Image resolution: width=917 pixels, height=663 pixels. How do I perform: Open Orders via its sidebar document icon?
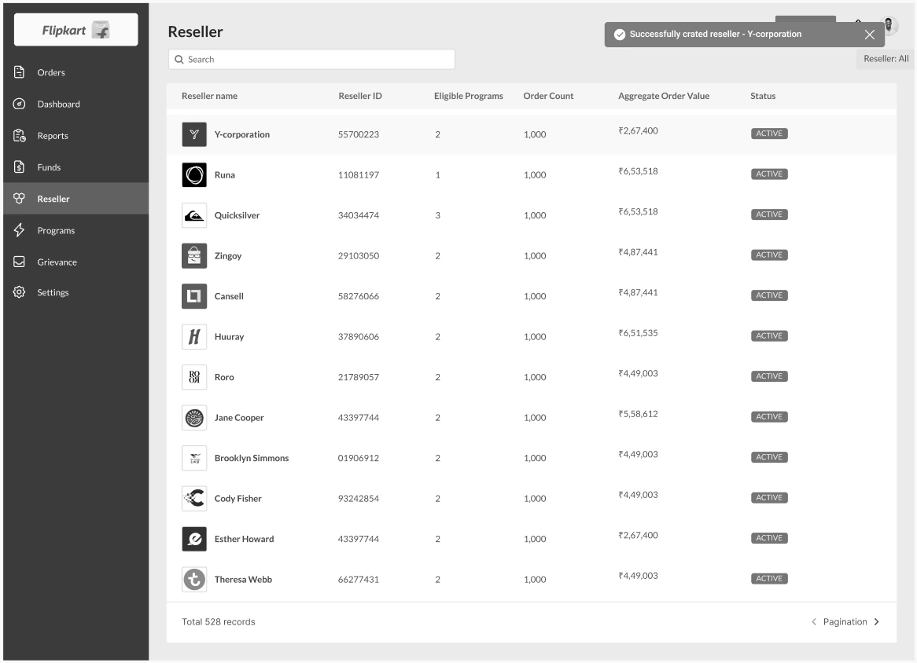click(20, 71)
